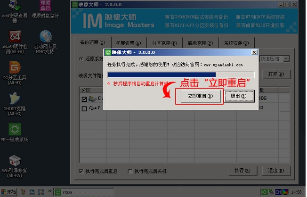Select the 还原系统 radio button

click(81, 59)
